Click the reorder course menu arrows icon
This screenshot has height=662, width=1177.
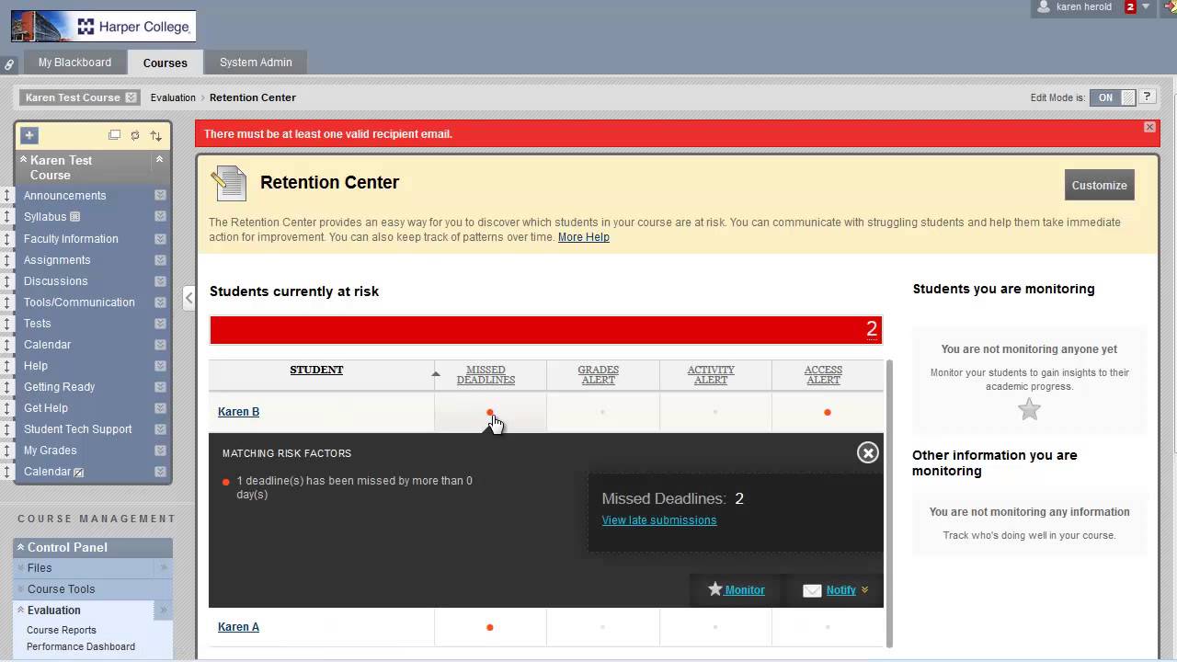click(156, 135)
